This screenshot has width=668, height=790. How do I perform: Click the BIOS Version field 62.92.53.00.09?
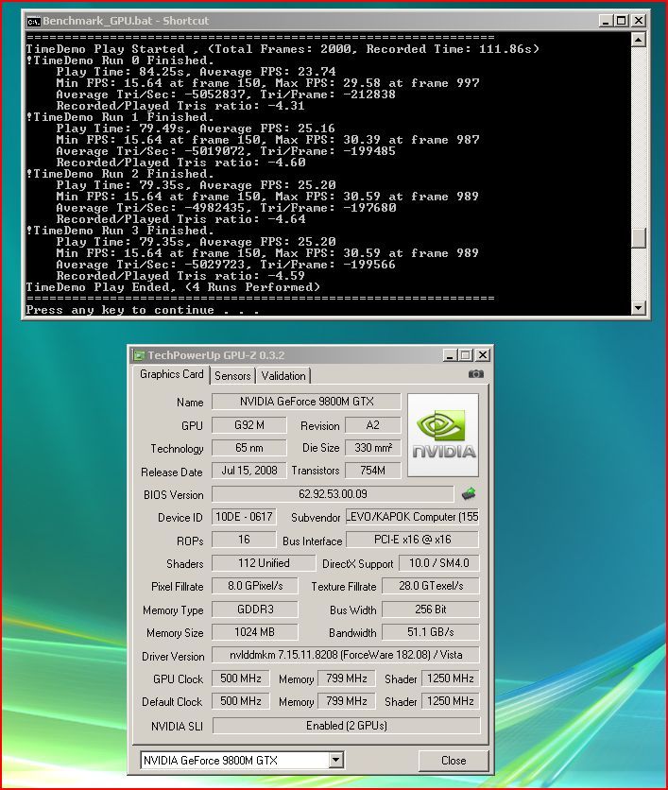click(333, 494)
